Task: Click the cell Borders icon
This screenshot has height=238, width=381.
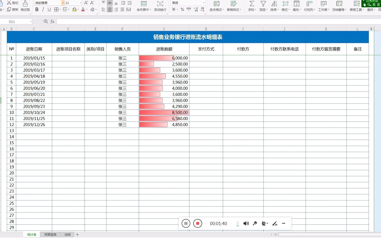Action: pyautogui.click(x=56, y=9)
